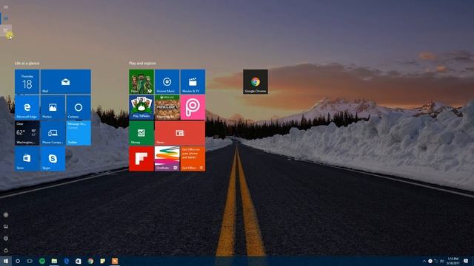Click the Windows Start button
Image resolution: width=474 pixels, height=266 pixels.
6,261
